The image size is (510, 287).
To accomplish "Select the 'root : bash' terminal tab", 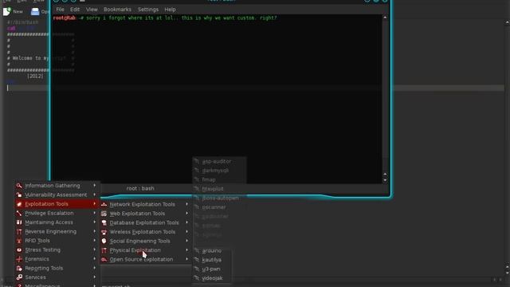I will (140, 188).
